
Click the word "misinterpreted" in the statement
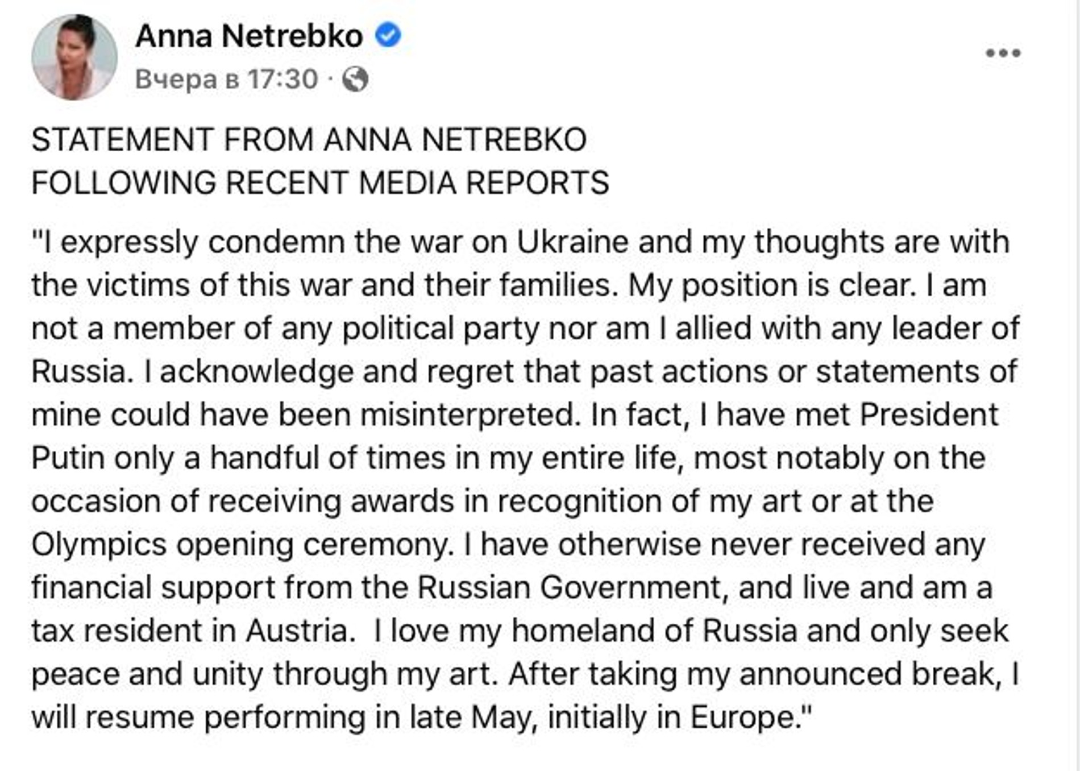(467, 415)
